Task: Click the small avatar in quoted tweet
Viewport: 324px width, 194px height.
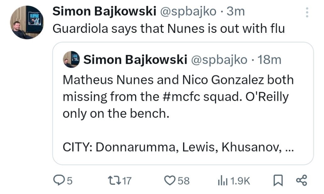Action: (x=71, y=59)
